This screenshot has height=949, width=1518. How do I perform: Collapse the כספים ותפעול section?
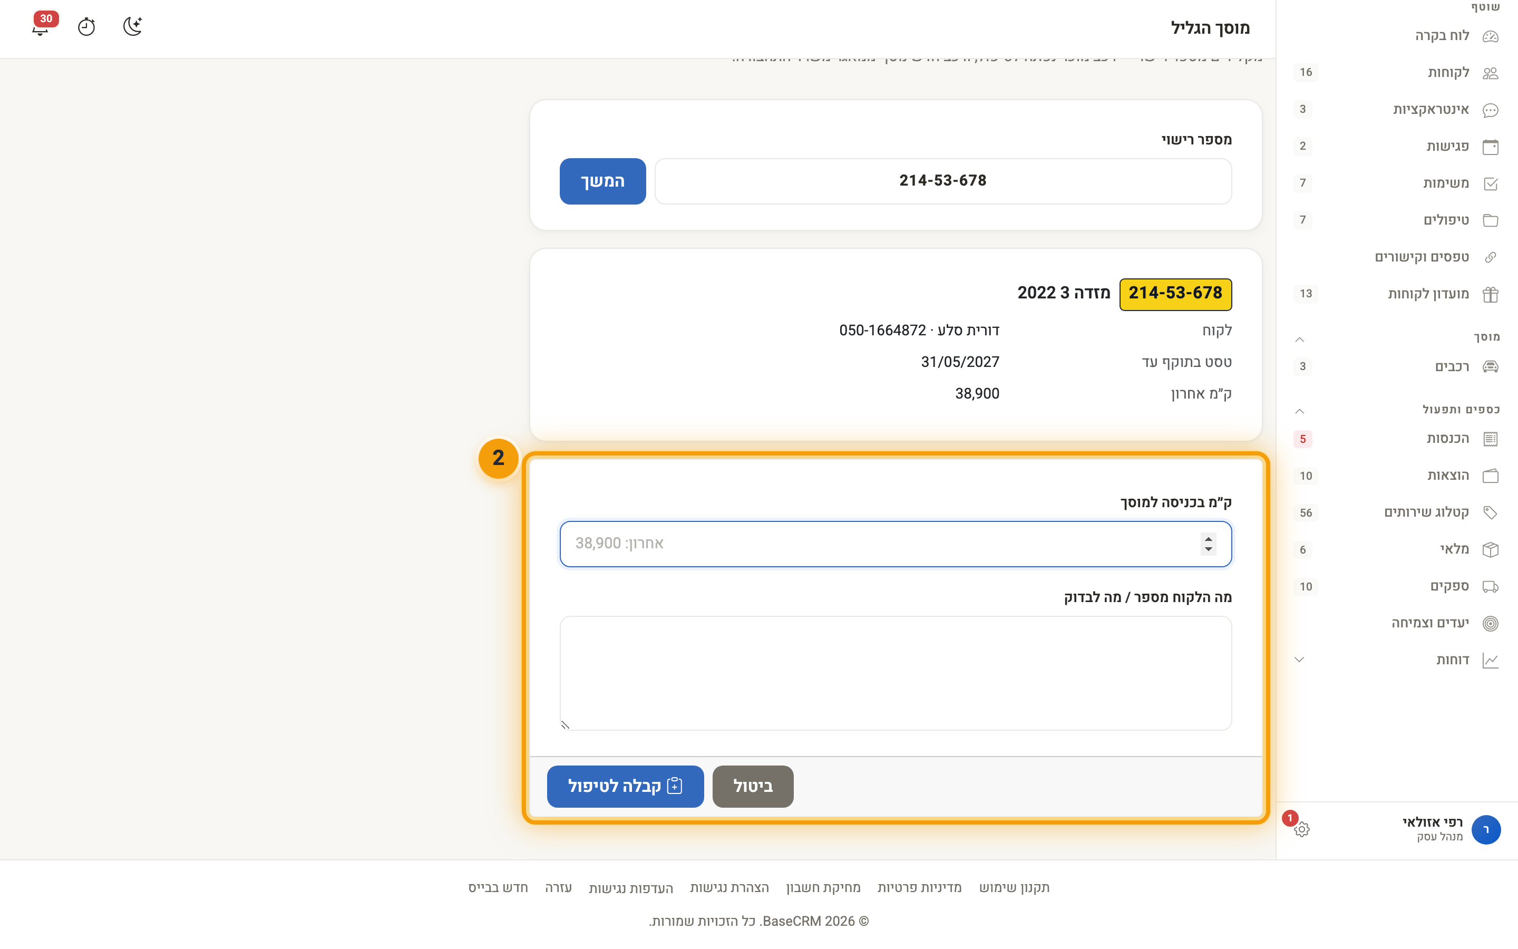pos(1300,411)
